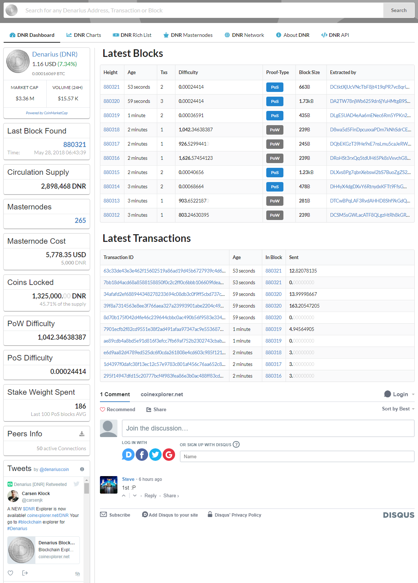Open the DNR Masternodes tab

[188, 35]
